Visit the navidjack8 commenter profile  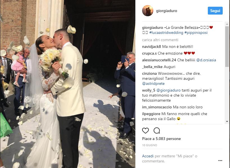(x=151, y=47)
